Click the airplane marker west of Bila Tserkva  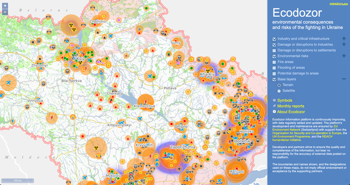point(8,82)
